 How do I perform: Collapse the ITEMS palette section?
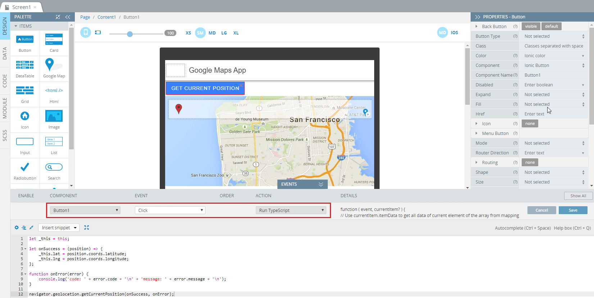click(x=16, y=26)
